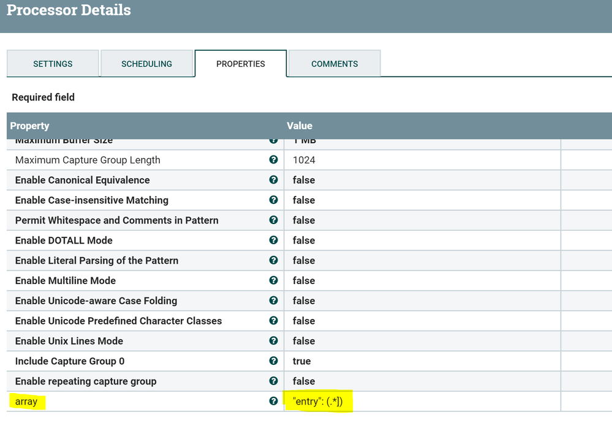Select the Comments tab

pyautogui.click(x=334, y=64)
